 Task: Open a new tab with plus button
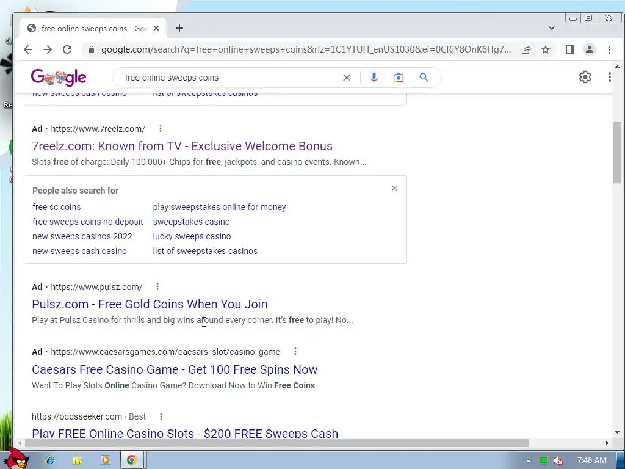179,28
